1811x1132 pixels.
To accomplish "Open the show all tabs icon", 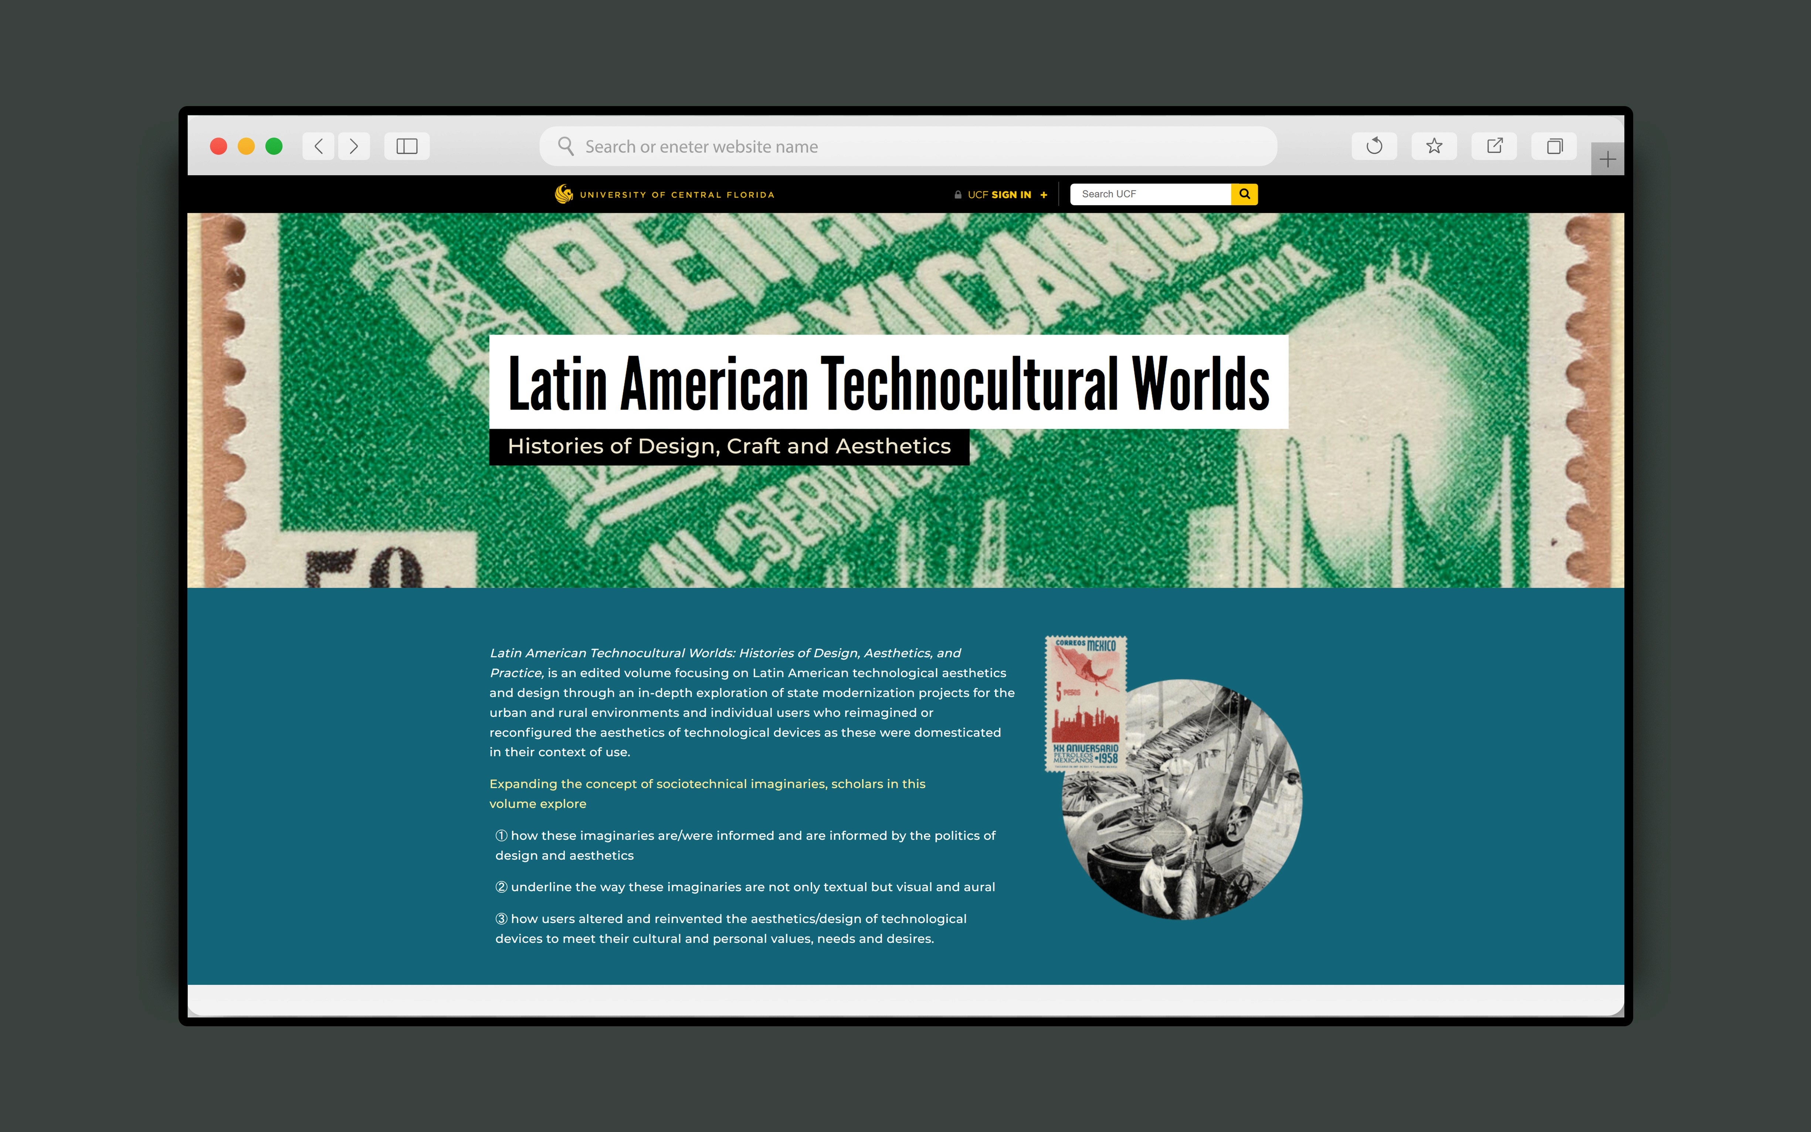I will [1554, 146].
